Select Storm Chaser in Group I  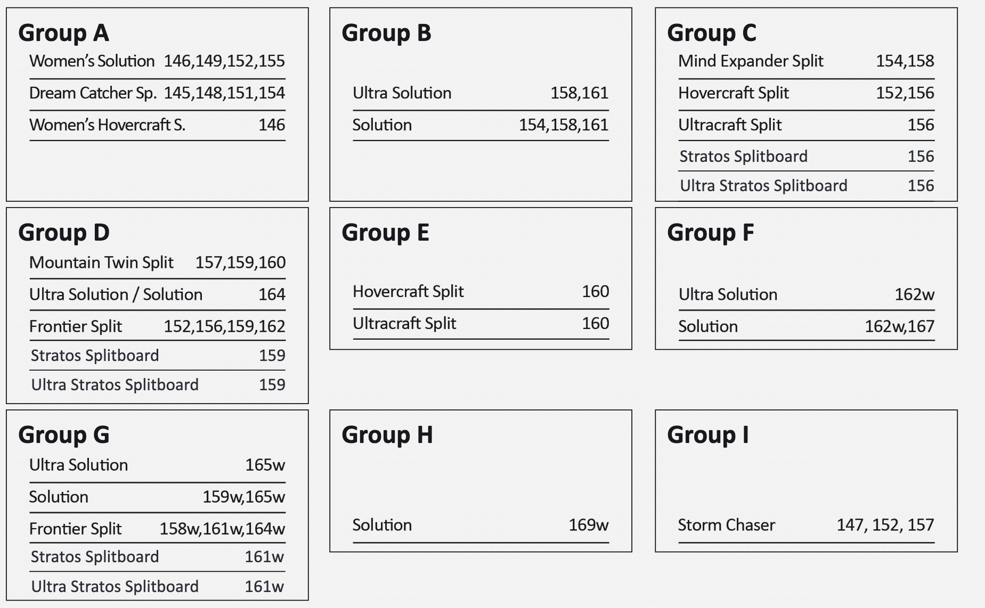727,525
